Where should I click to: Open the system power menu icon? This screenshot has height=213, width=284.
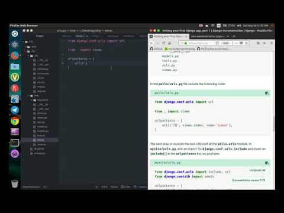coord(272,25)
